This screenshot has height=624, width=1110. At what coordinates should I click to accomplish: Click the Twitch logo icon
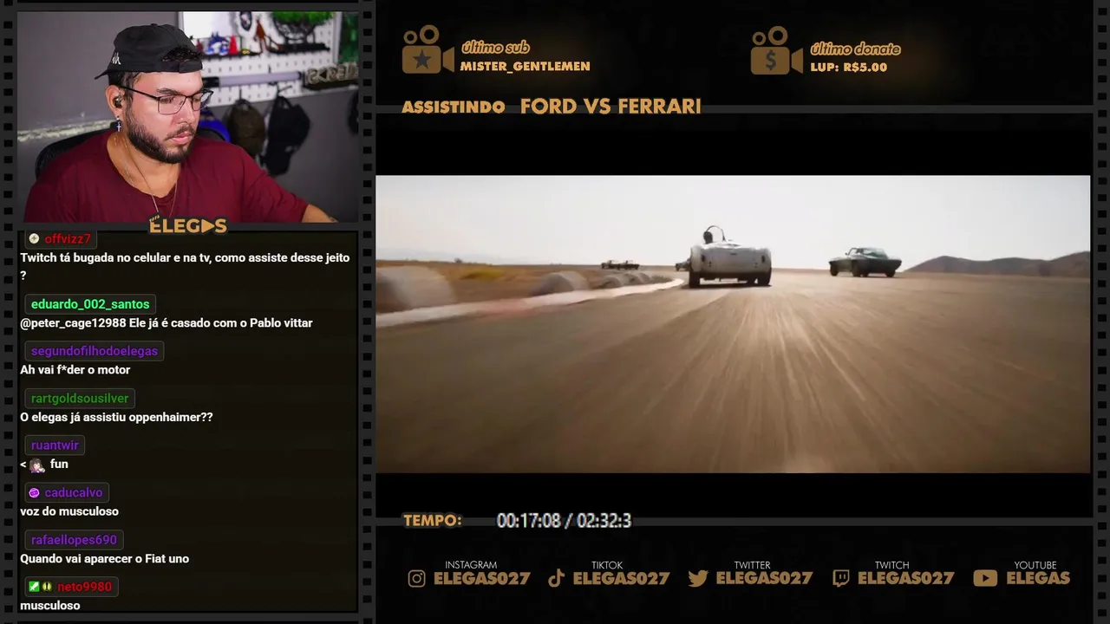pos(841,578)
